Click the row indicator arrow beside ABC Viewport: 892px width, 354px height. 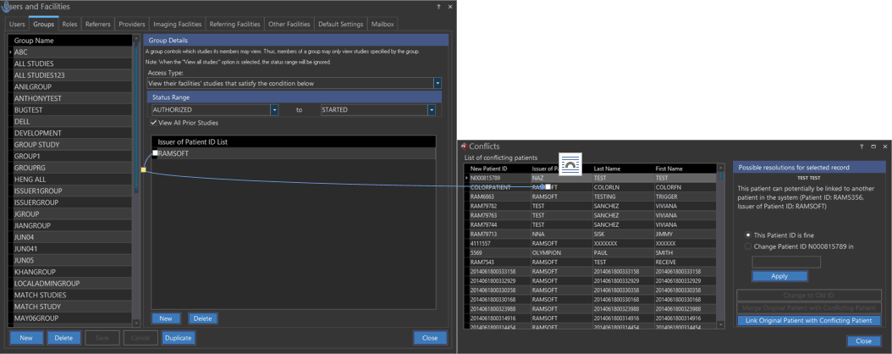10,53
